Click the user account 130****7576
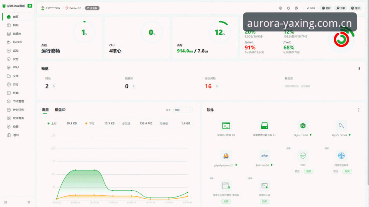Screen dimensions: 369x207 51,8
